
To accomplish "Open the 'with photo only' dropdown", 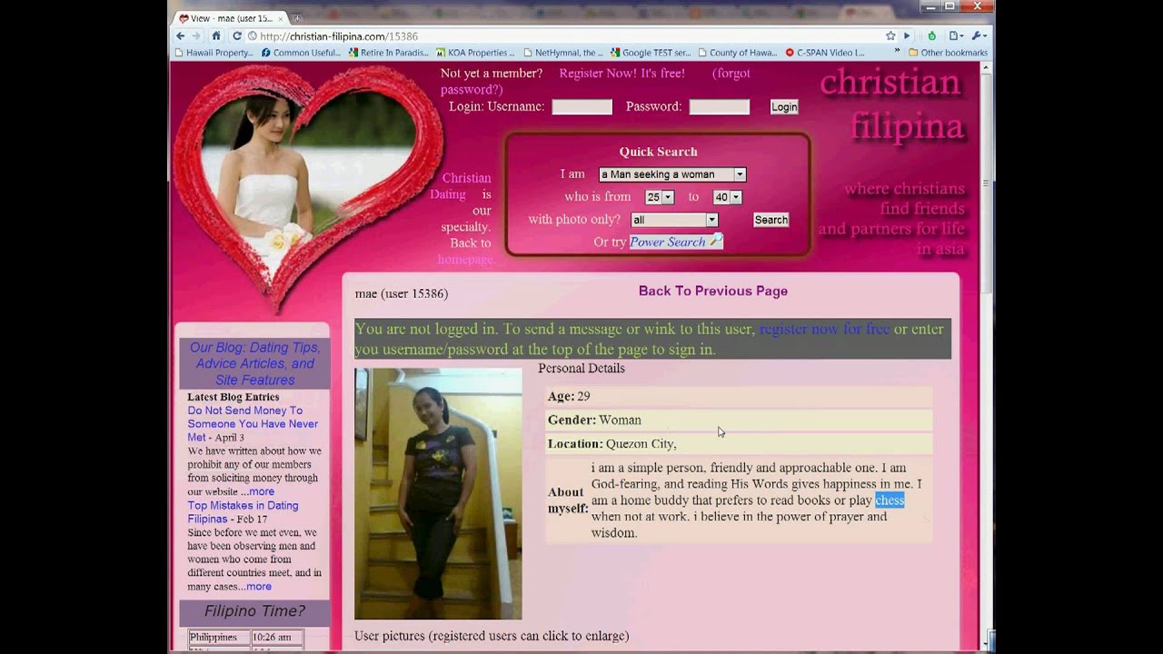I will (x=674, y=220).
